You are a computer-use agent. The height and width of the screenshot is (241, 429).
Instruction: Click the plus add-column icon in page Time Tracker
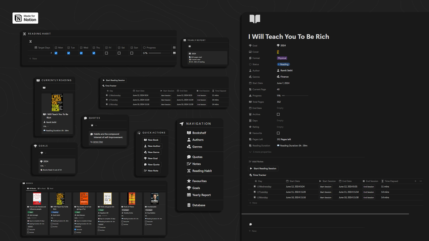(x=415, y=181)
